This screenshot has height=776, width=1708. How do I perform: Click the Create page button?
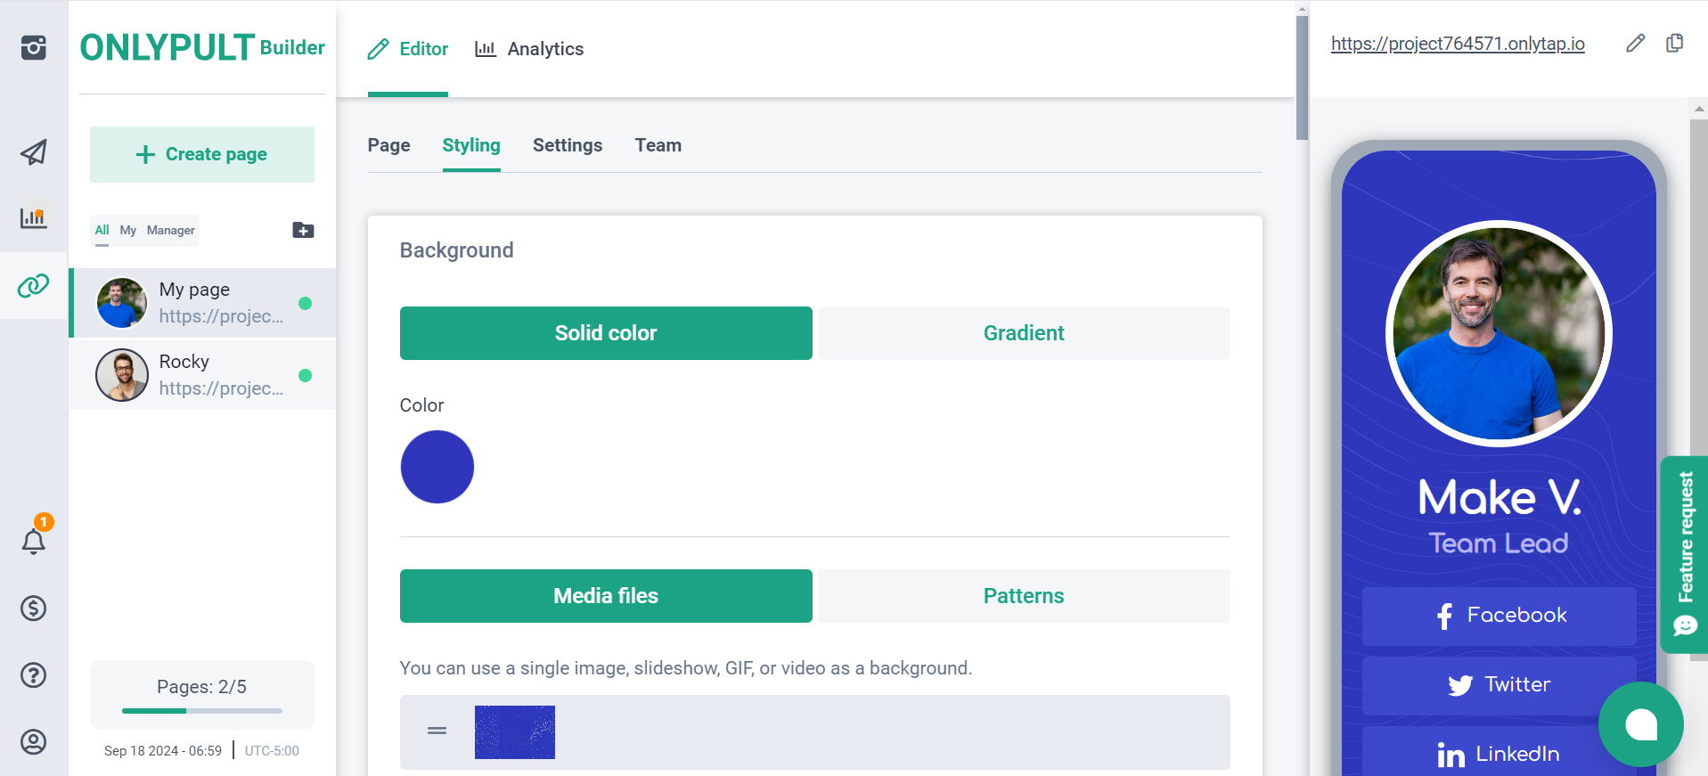(x=202, y=154)
